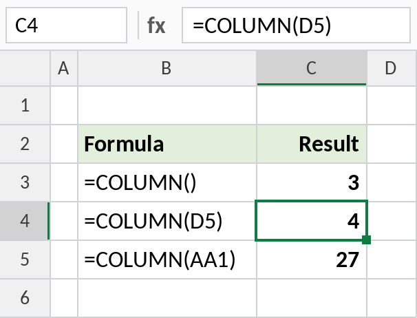Click empty cell A3
The image size is (417, 318).
(64, 182)
